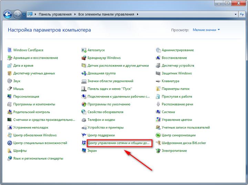248x185 pixels.
Task: Open the Электропитание power icon
Action: click(158, 151)
